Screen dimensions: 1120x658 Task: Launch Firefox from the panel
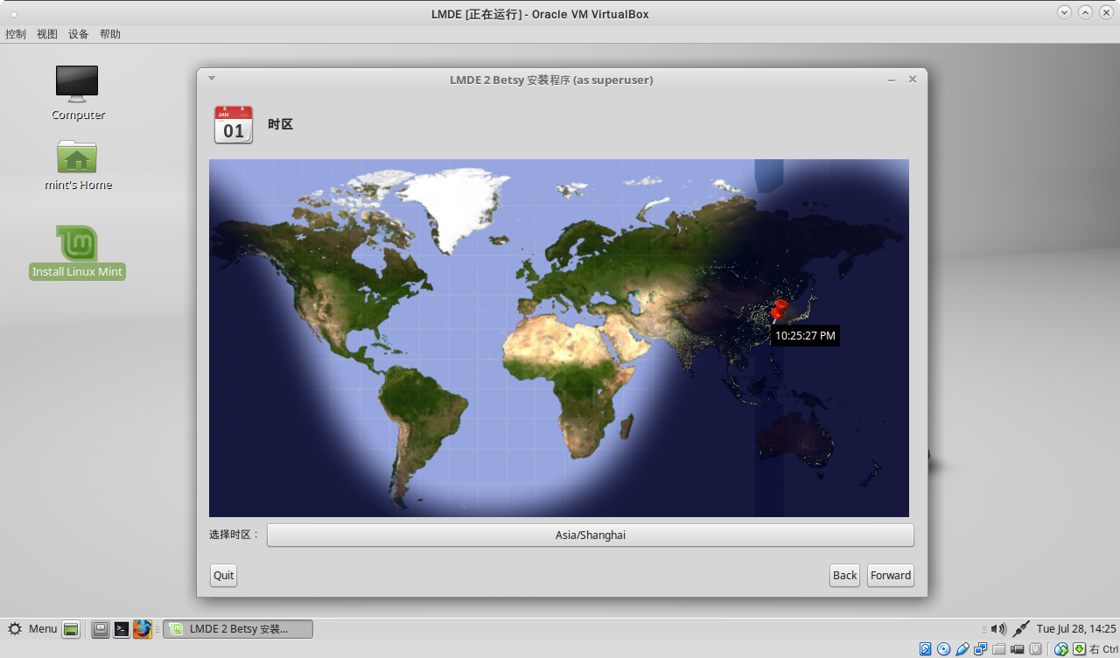[x=143, y=629]
